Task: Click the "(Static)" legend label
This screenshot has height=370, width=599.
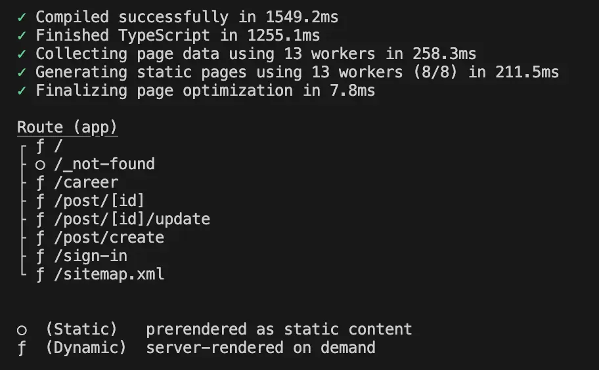Action: tap(81, 329)
